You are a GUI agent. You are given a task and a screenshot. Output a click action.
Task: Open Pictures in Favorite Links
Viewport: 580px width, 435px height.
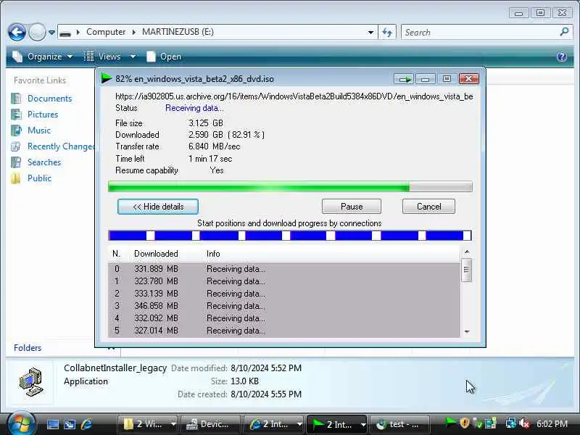click(43, 115)
